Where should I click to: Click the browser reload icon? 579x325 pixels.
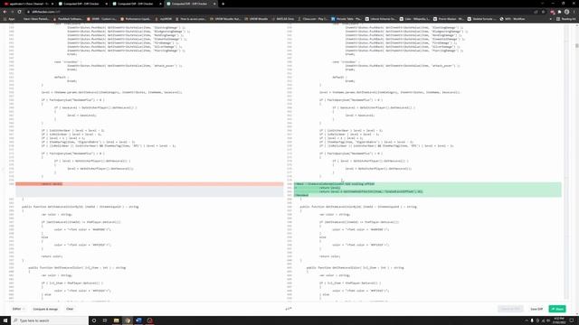coord(20,12)
